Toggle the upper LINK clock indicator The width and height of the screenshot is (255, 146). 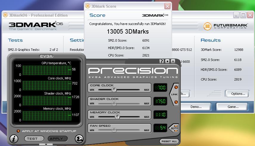[176, 87]
